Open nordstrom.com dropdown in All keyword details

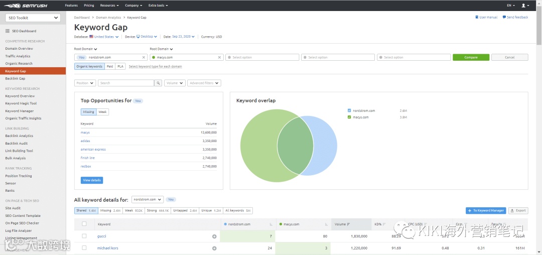[x=148, y=199]
